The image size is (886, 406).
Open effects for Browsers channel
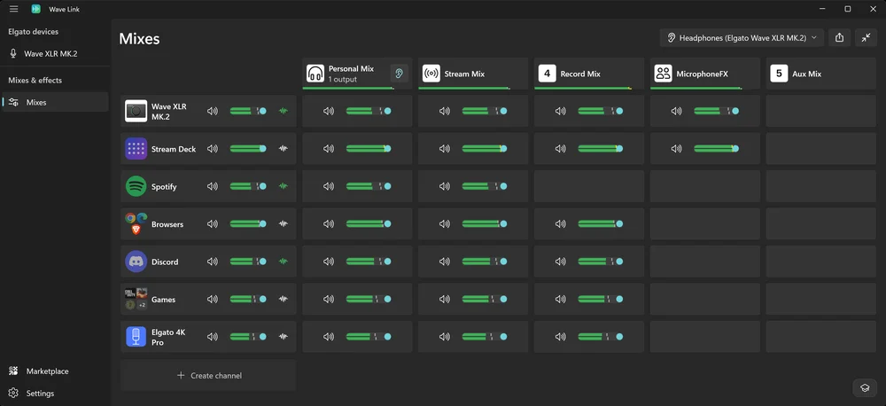tap(284, 224)
